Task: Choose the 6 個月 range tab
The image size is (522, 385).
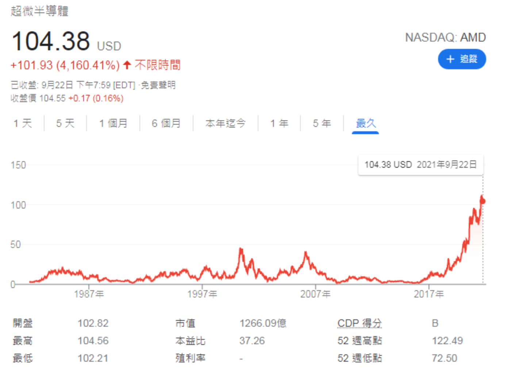Action: pyautogui.click(x=166, y=123)
